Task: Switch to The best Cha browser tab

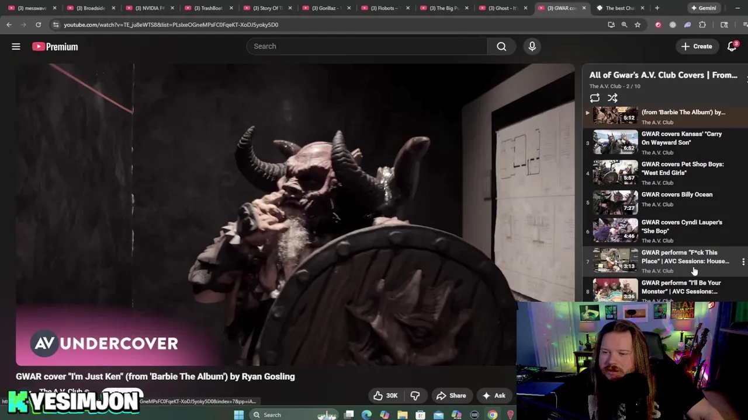Action: tap(619, 8)
